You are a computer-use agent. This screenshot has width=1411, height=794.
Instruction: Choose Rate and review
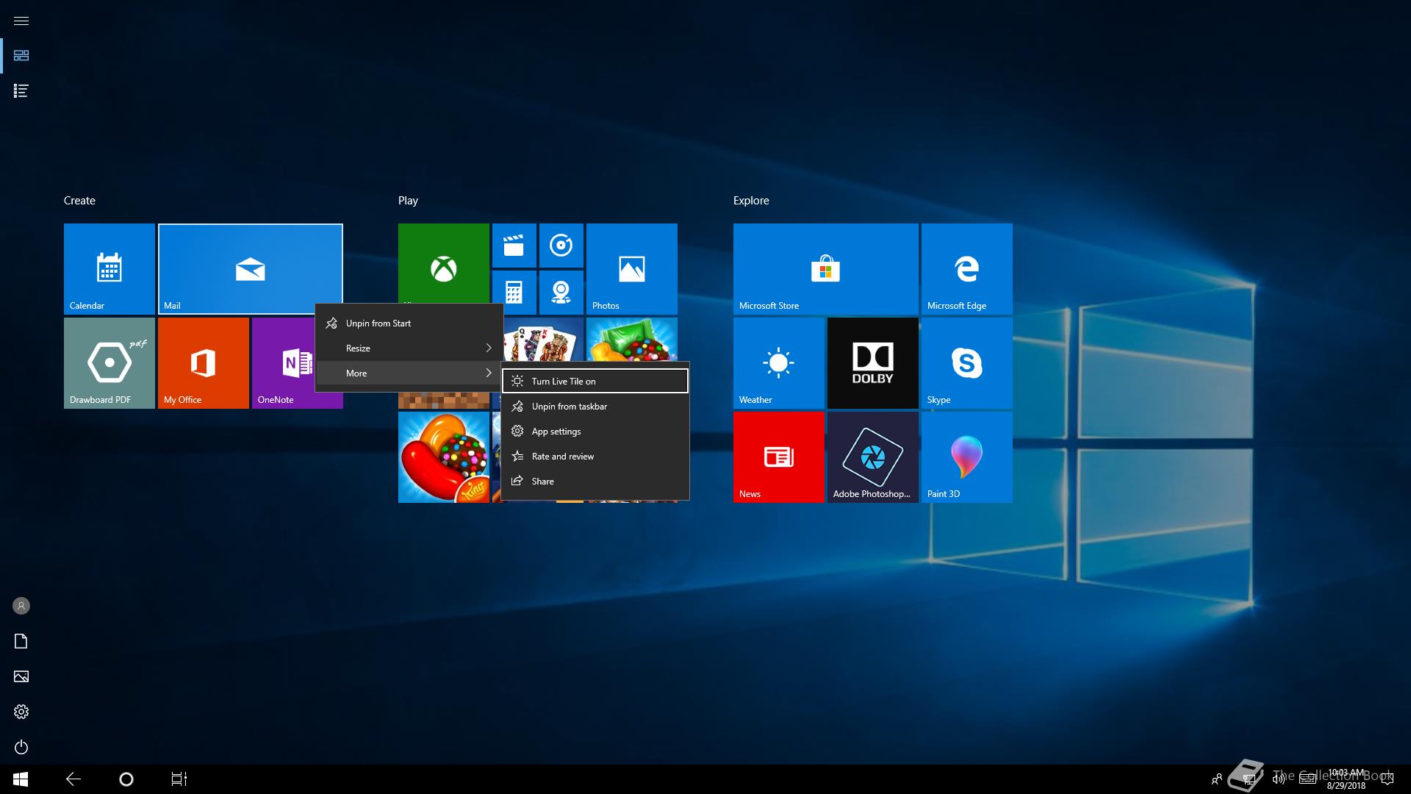coord(595,457)
